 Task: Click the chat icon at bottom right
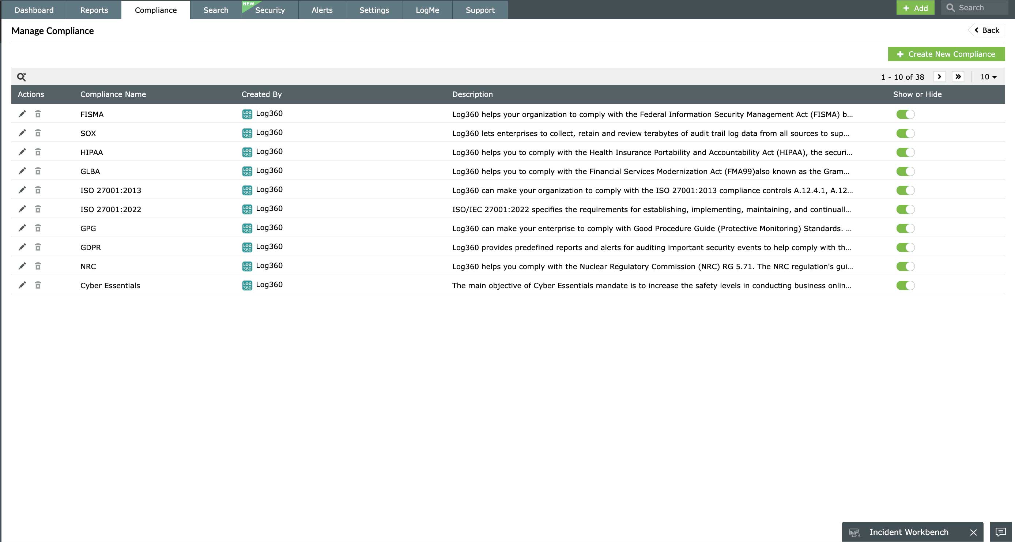point(1000,532)
